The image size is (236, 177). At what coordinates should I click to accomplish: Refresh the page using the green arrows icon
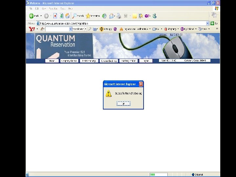[x=61, y=16]
